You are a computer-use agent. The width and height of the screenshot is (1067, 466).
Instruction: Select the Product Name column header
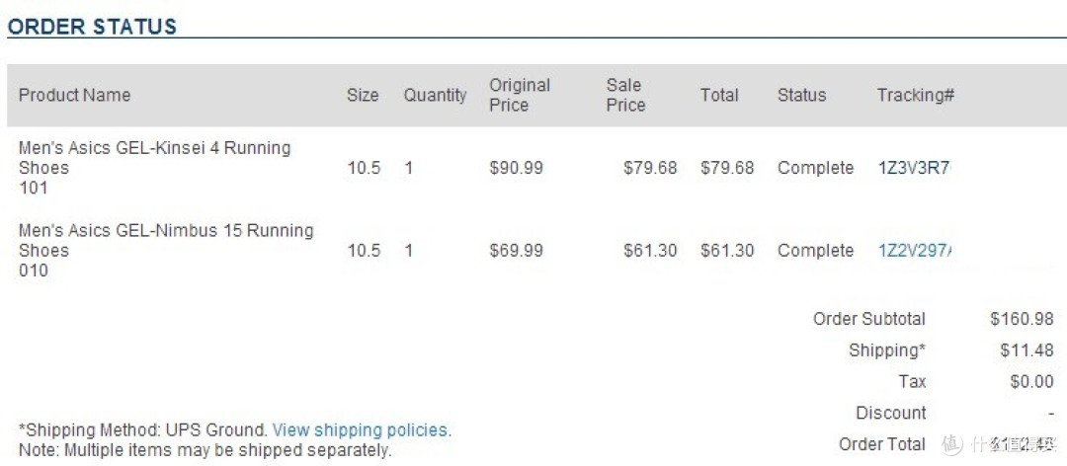(74, 95)
